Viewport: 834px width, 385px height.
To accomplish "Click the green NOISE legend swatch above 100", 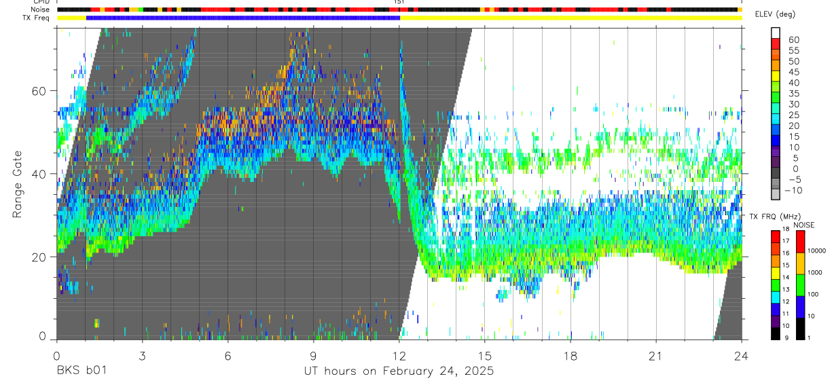I will click(x=801, y=285).
